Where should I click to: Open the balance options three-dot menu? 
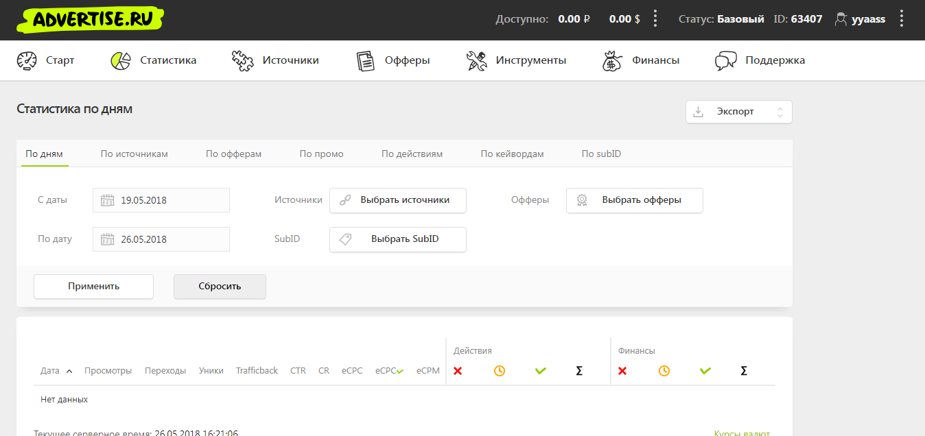pos(655,19)
